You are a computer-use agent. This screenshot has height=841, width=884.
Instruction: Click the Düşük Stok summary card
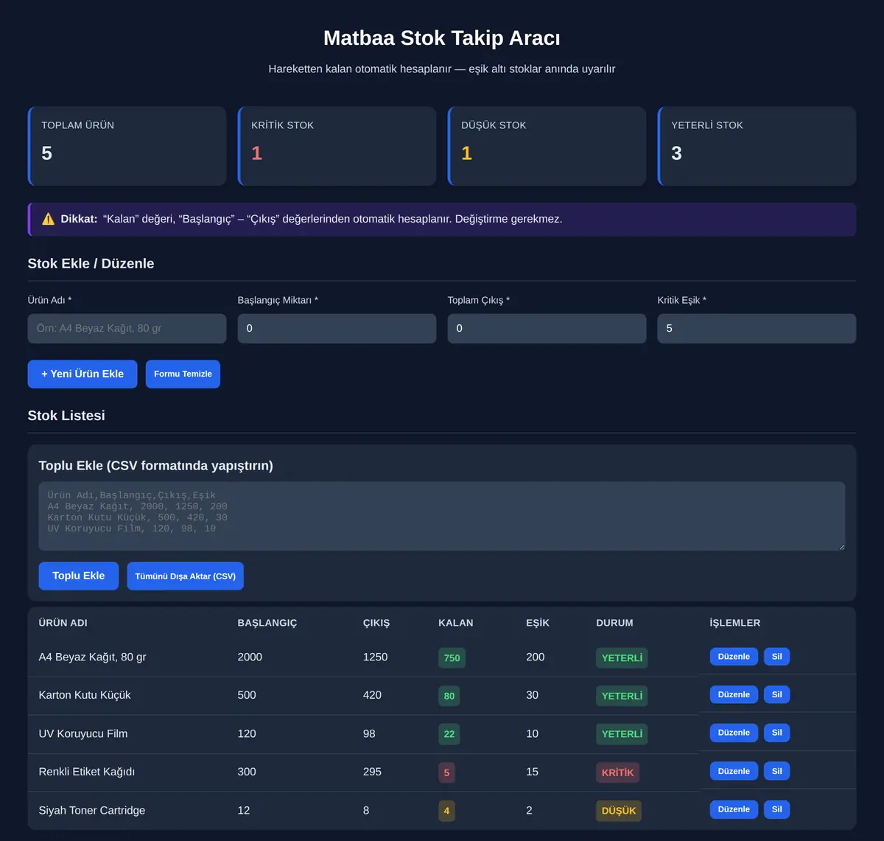[547, 146]
